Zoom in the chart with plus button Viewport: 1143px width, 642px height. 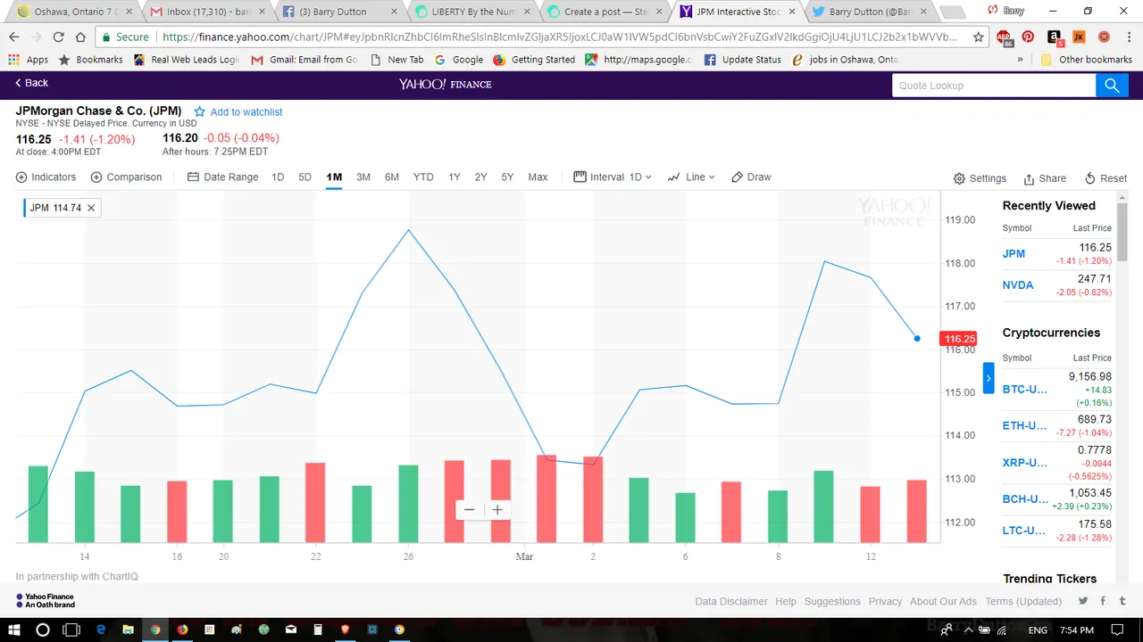click(x=497, y=510)
